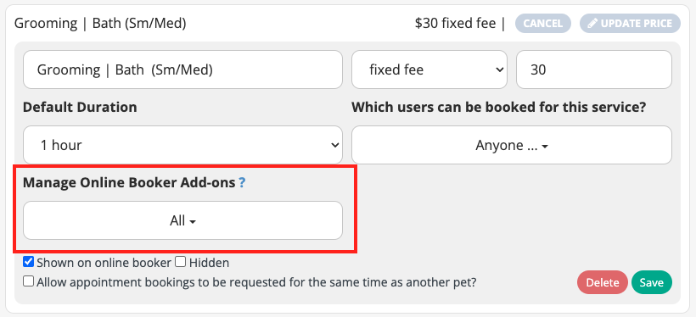Save the service changes

click(652, 282)
